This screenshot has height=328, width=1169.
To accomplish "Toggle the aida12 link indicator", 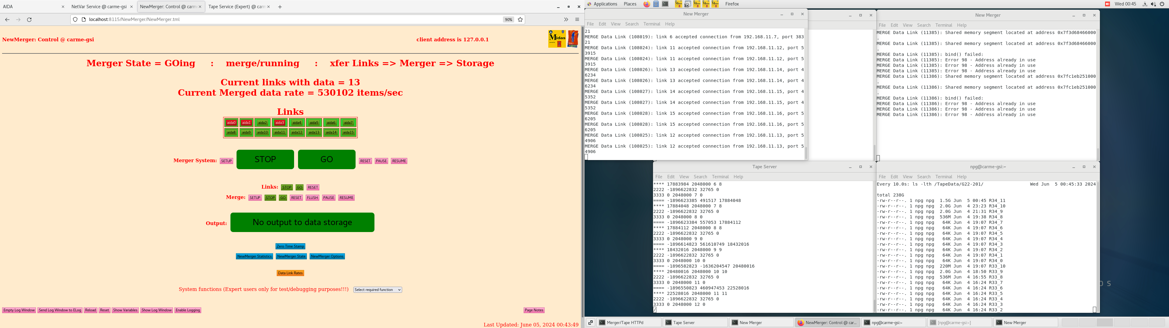I will (x=297, y=133).
